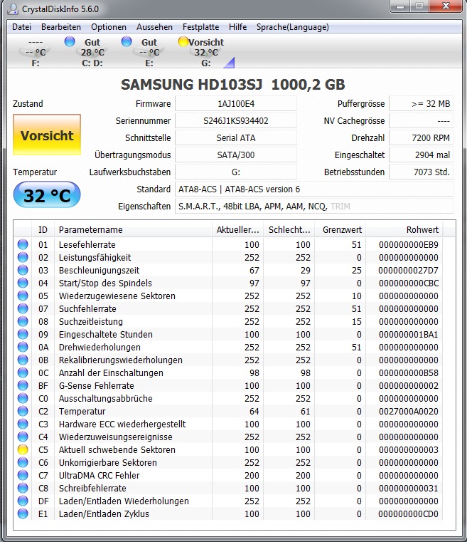Click the Firmware field 1AJ100E4
The width and height of the screenshot is (467, 542).
[x=236, y=104]
